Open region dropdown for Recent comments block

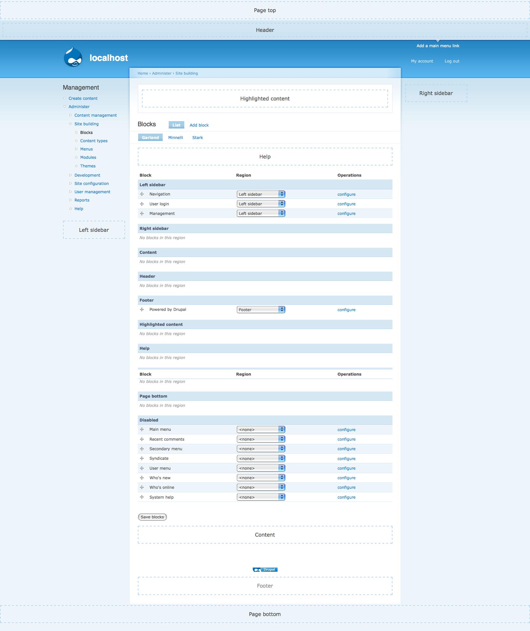coord(261,439)
